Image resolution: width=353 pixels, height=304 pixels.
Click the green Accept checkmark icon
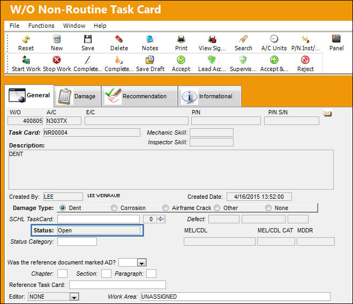(181, 60)
